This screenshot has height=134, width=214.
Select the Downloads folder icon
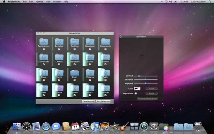(x=44, y=57)
